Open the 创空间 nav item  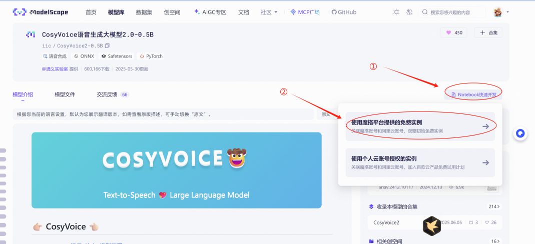172,12
